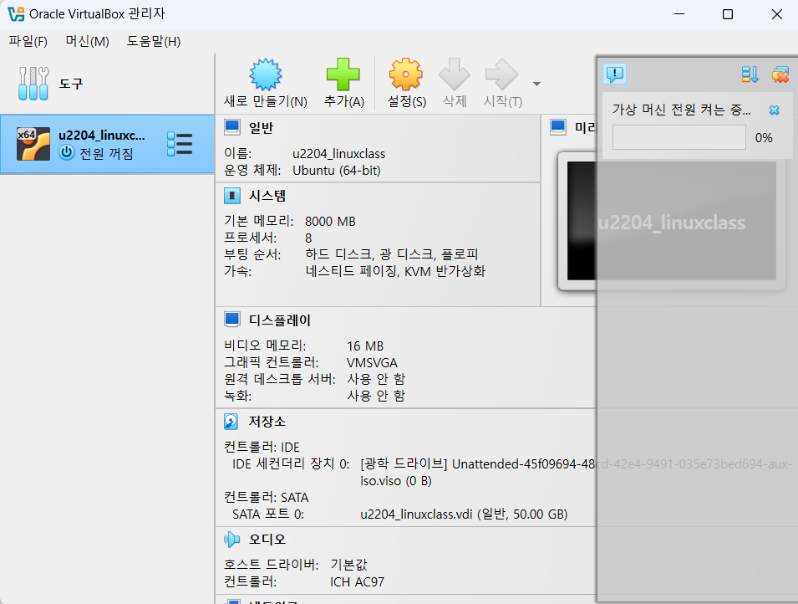
Task: Click the Audio (오디오) speaker icon
Action: (x=232, y=540)
